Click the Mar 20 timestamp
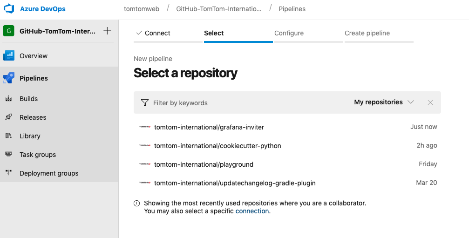This screenshot has height=238, width=469. (427, 183)
